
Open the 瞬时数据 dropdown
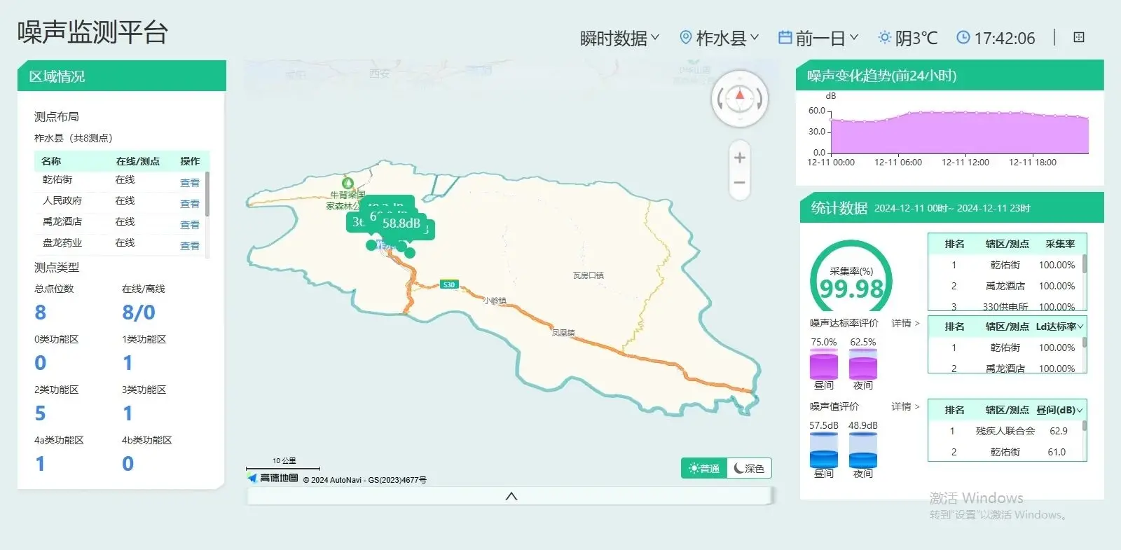[x=619, y=38]
